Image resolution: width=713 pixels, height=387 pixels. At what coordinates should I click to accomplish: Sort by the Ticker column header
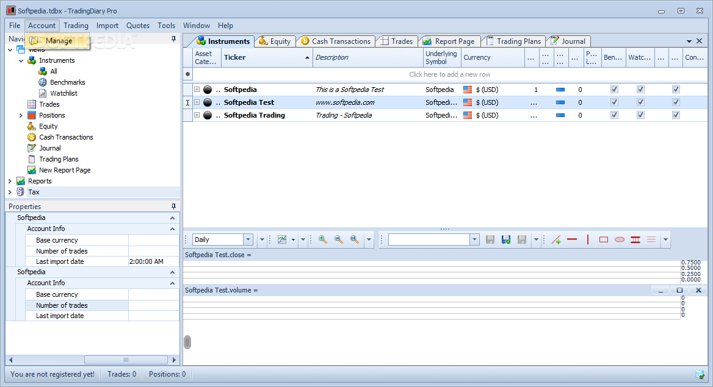click(267, 57)
